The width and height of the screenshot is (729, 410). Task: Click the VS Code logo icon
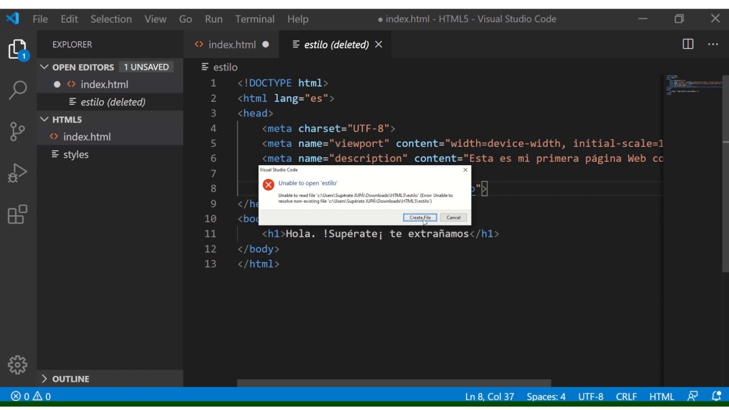click(13, 19)
